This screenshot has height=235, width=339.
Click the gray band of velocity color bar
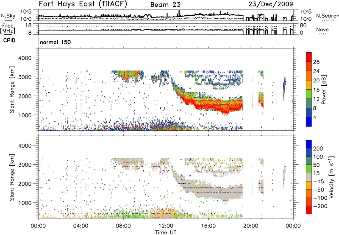click(x=309, y=177)
